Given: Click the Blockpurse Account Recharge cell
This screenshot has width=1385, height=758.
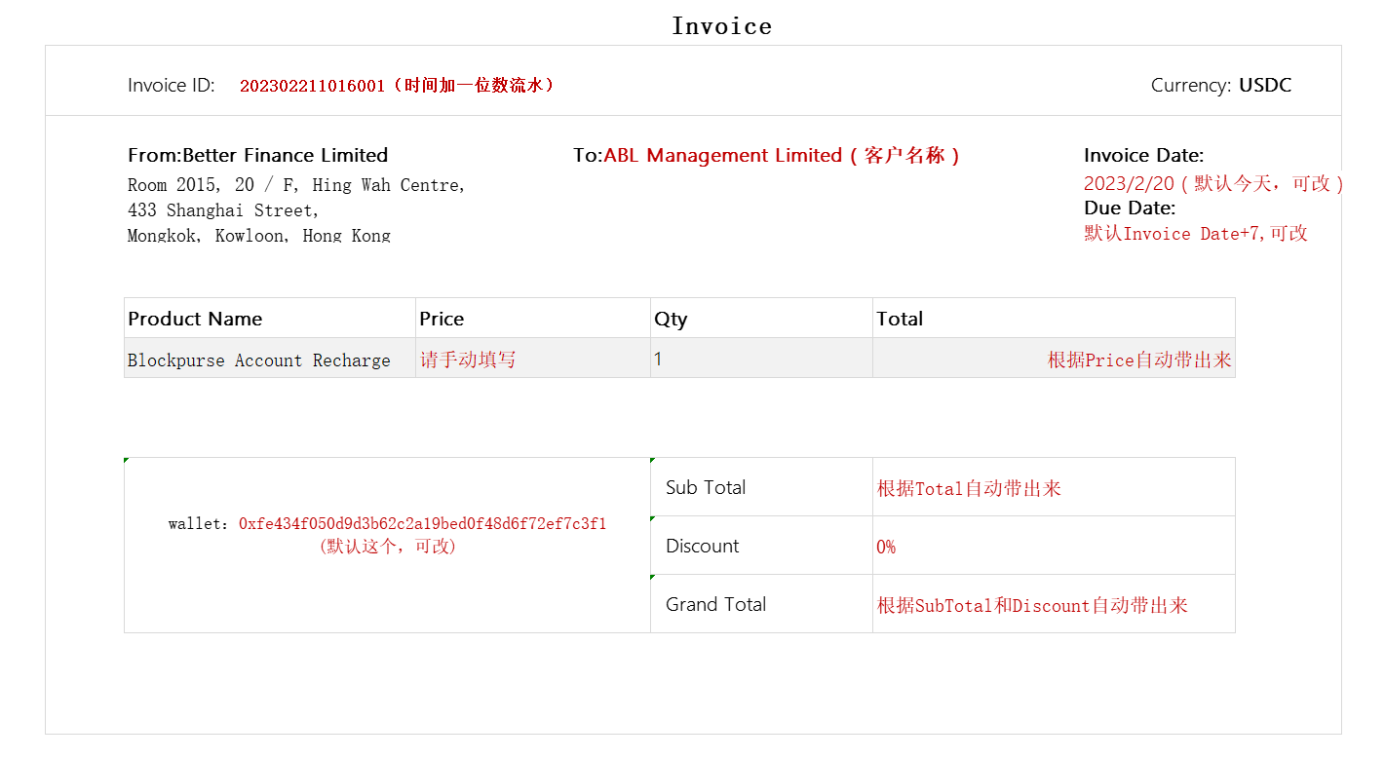Looking at the screenshot, I should coord(270,359).
